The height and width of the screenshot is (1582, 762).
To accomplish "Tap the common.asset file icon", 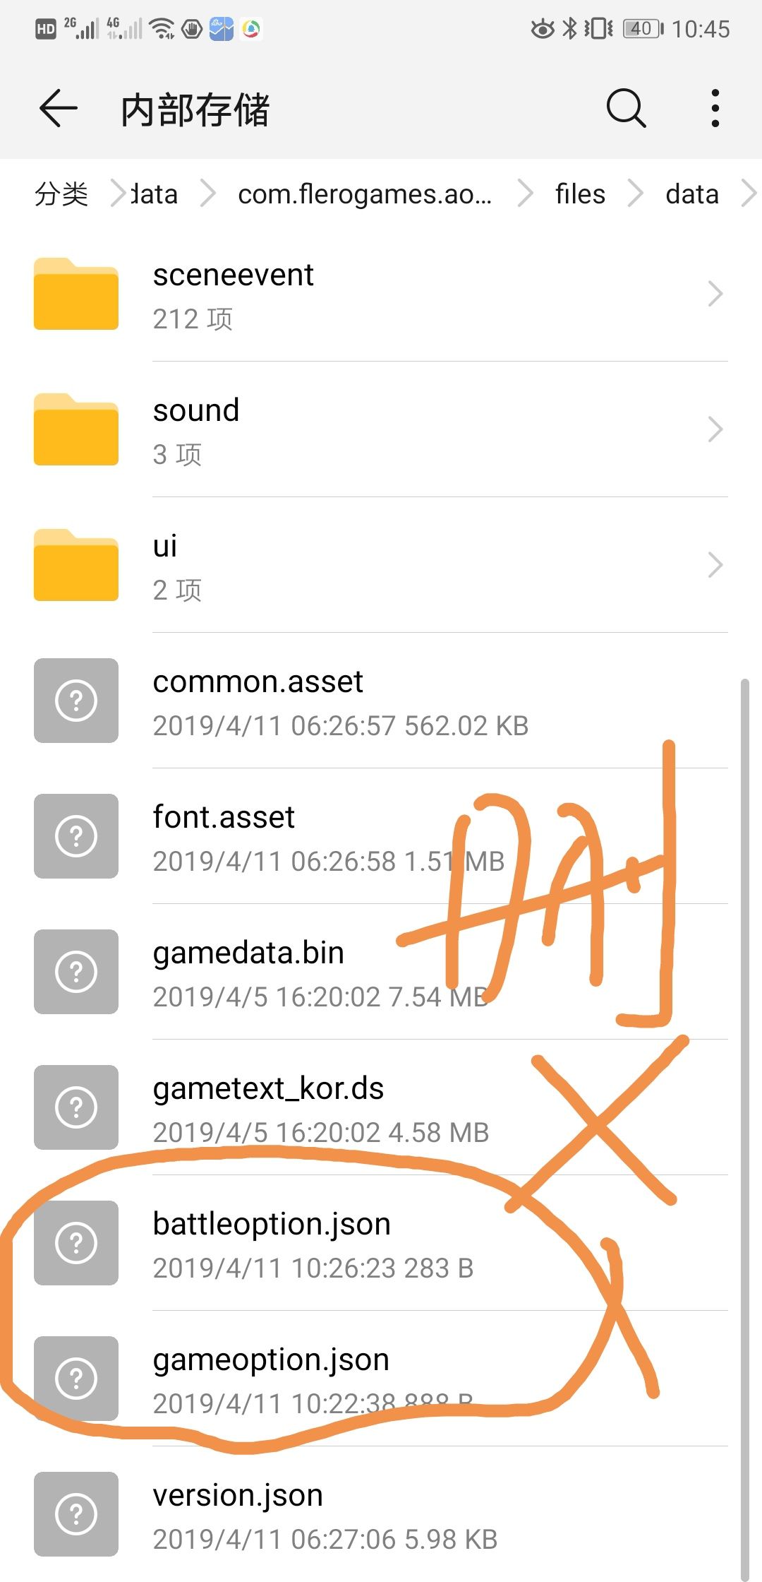I will coord(76,701).
